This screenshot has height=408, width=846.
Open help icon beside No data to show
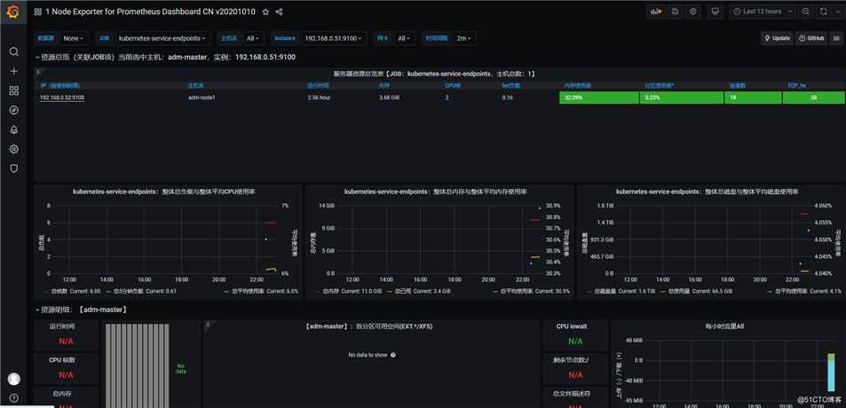pos(392,355)
